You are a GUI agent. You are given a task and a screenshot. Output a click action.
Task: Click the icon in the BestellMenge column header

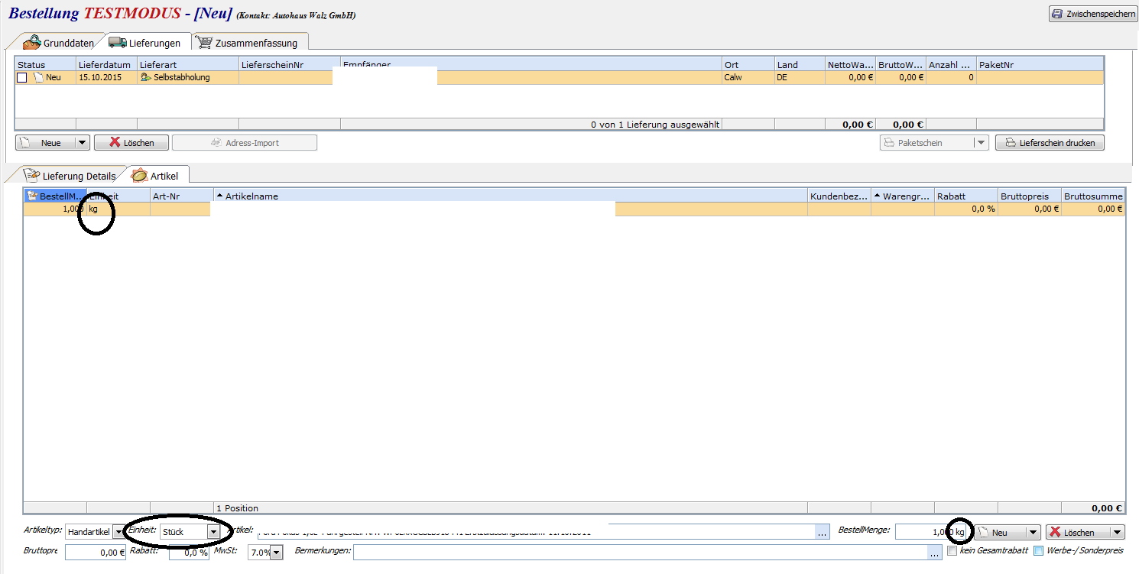point(32,196)
